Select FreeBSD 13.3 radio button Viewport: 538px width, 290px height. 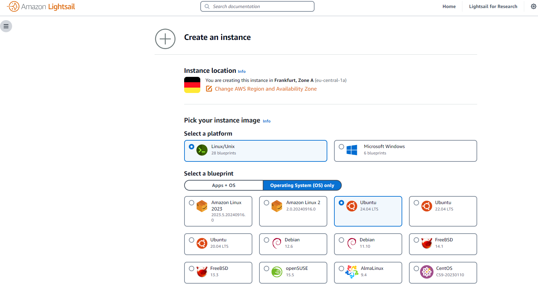tap(192, 269)
